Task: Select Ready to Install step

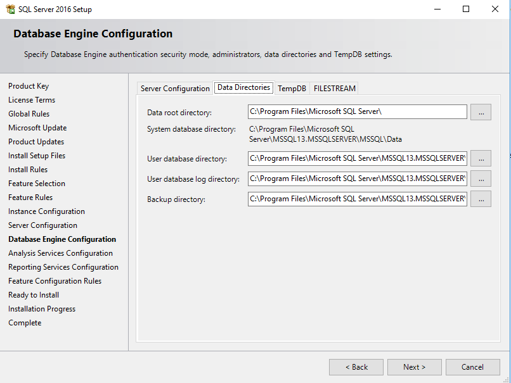Action: tap(34, 295)
